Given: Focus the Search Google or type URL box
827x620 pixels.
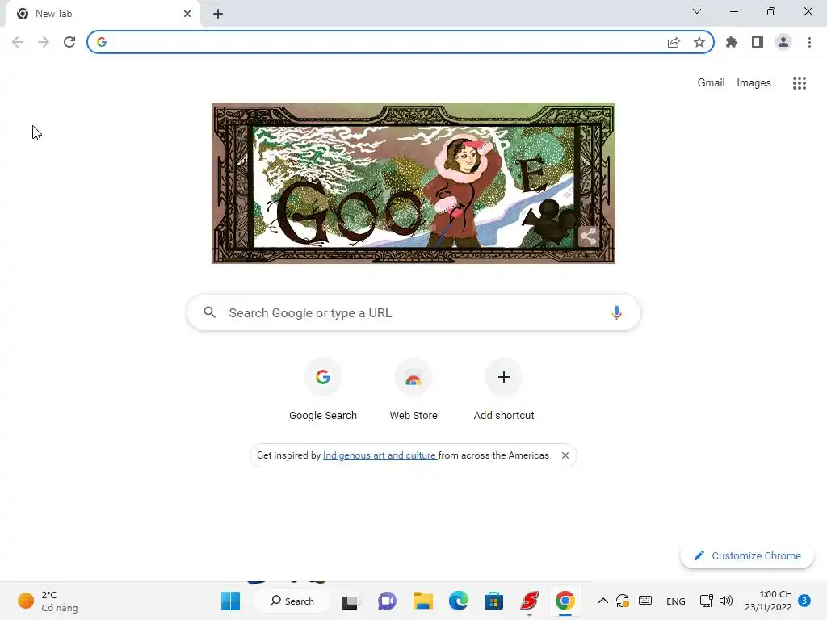Looking at the screenshot, I should click(x=413, y=312).
